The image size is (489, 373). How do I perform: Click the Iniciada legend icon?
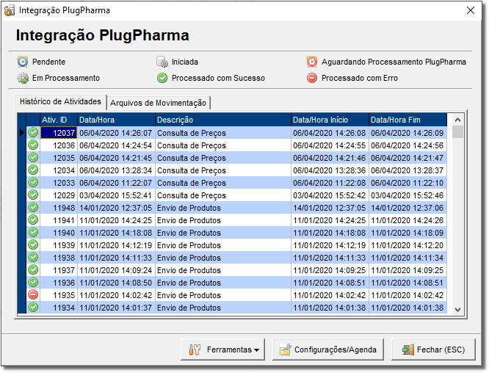pyautogui.click(x=162, y=62)
